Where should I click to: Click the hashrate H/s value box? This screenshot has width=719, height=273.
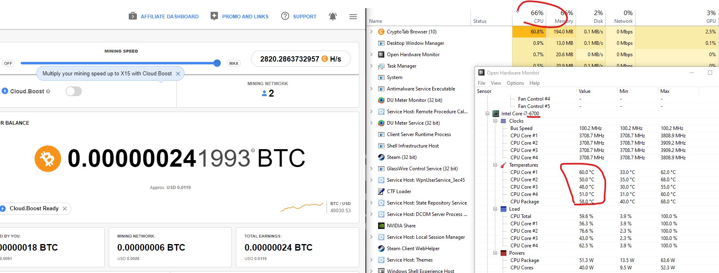[x=301, y=59]
